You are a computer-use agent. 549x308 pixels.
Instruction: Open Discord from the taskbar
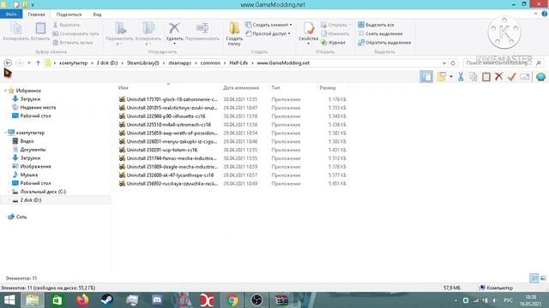click(157, 300)
